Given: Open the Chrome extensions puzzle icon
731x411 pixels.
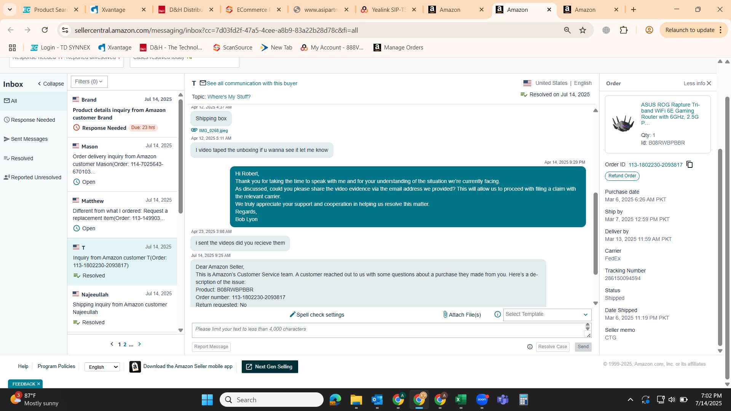Looking at the screenshot, I should (624, 30).
